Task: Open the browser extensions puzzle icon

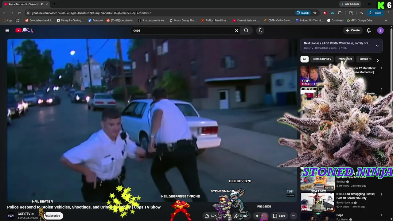Action: (x=340, y=13)
